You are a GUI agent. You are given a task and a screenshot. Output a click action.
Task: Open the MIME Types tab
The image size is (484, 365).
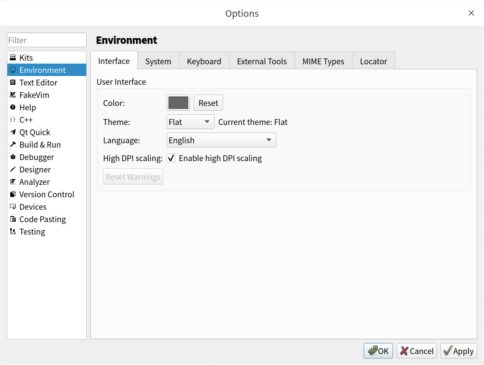coord(323,61)
